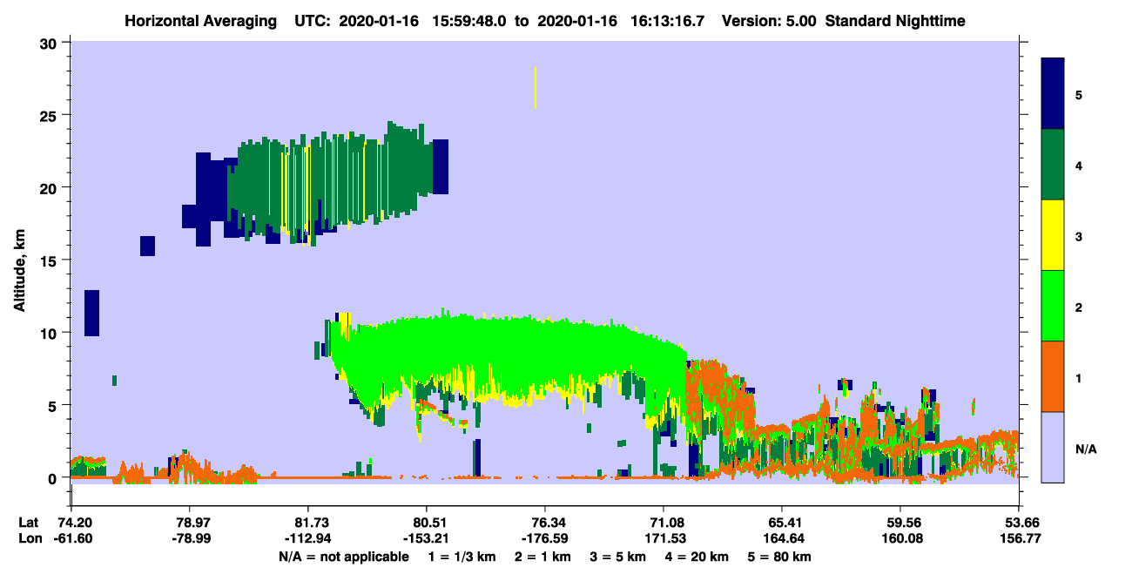The image size is (1132, 581).
Task: Click the 'Lat' axis row label
Action: tap(27, 523)
